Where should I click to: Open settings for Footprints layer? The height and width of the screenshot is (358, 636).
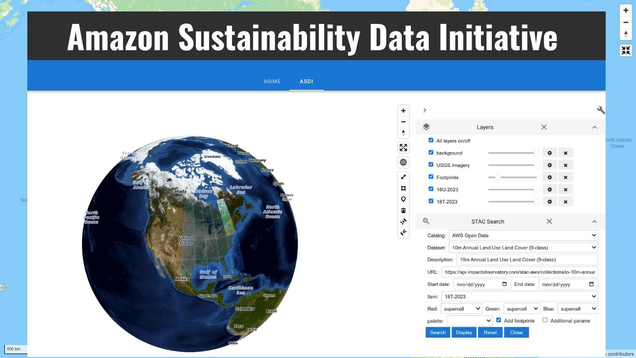click(550, 177)
